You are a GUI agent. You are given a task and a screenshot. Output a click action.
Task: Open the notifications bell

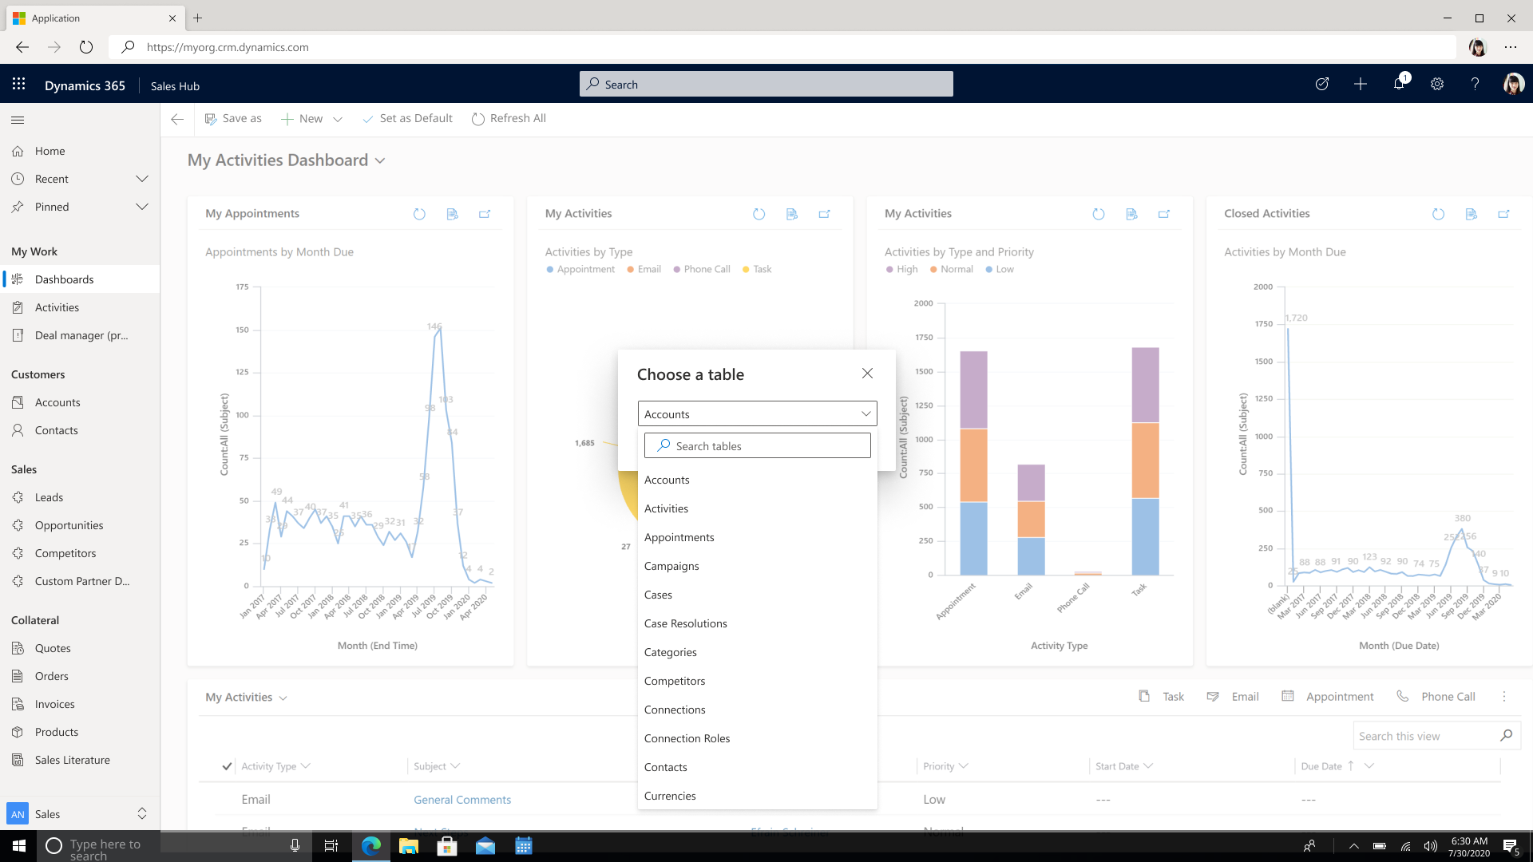[1399, 84]
